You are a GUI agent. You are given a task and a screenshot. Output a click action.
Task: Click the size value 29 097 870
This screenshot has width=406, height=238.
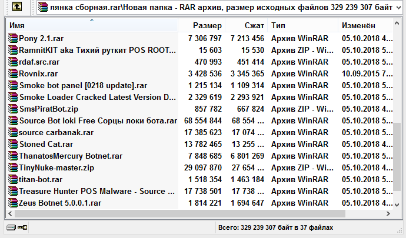(x=203, y=167)
